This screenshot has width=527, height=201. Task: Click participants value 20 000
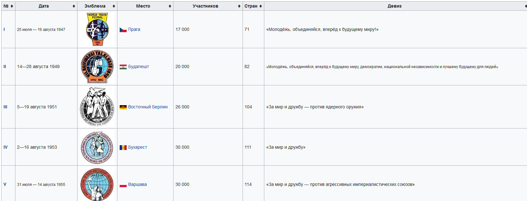[182, 66]
